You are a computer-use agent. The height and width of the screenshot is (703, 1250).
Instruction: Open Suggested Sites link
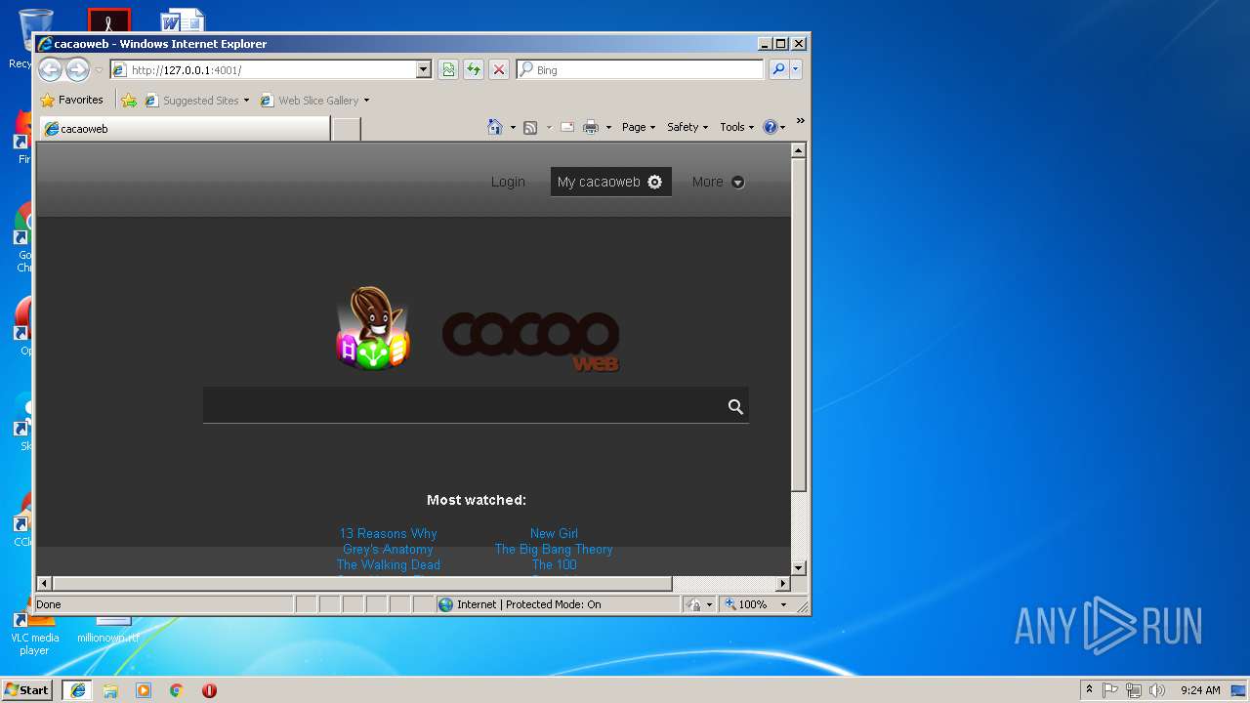[x=196, y=100]
